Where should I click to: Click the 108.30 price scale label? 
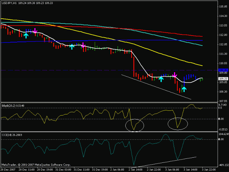tap(223, 92)
